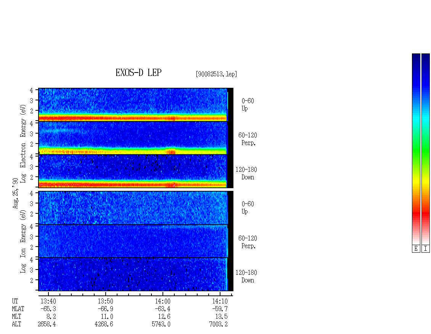Click the 13:40 UT time label
The width and height of the screenshot is (431, 334).
click(48, 301)
